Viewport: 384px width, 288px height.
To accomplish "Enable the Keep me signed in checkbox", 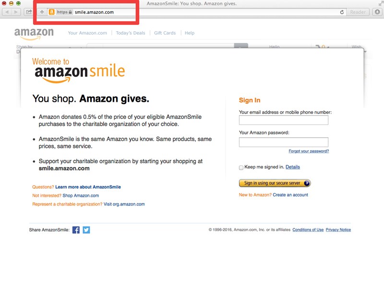I will [241, 168].
